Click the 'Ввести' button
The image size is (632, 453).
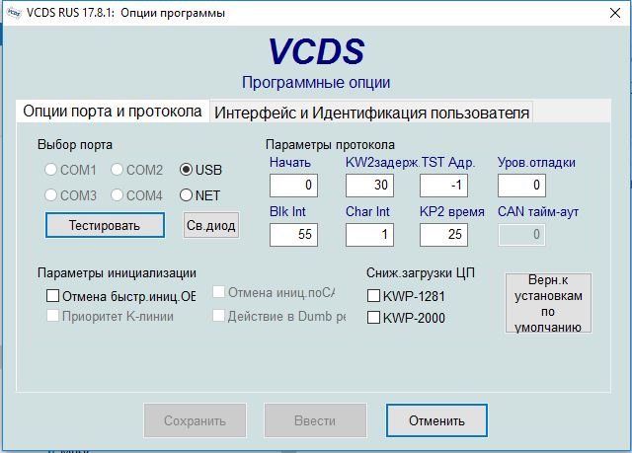(315, 420)
